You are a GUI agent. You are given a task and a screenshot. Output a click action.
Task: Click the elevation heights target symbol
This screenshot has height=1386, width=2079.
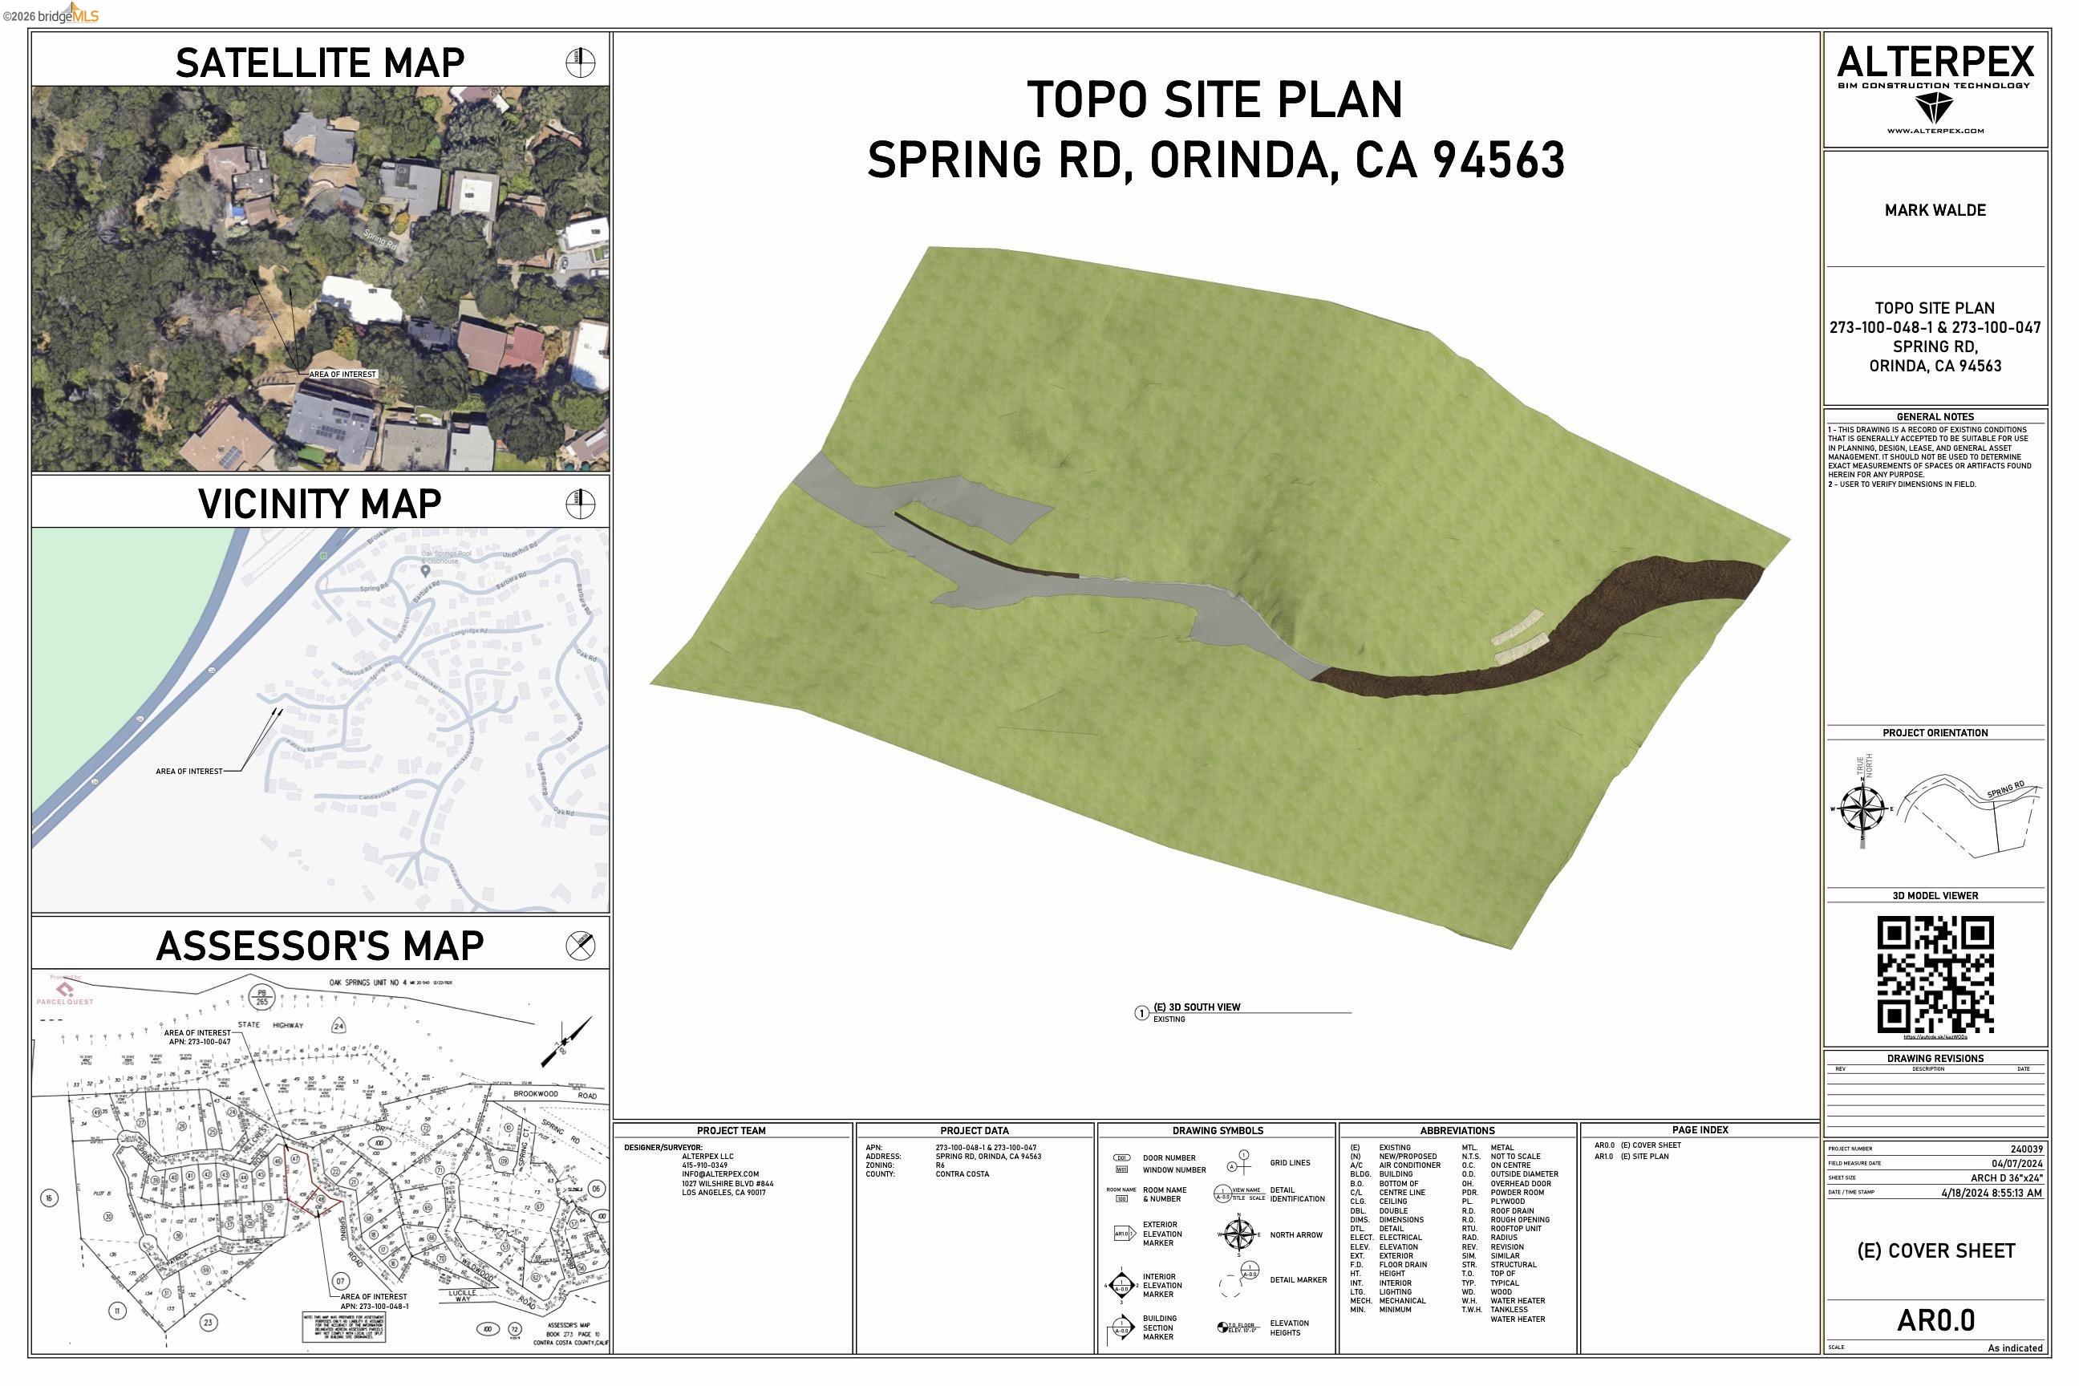pos(1222,1327)
